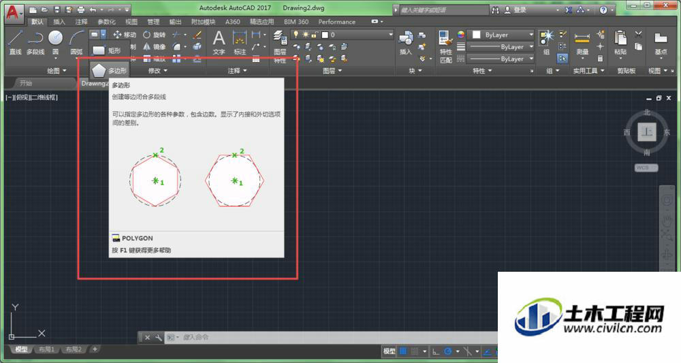Click the Move (移动) tool
The height and width of the screenshot is (363, 681).
tap(125, 35)
